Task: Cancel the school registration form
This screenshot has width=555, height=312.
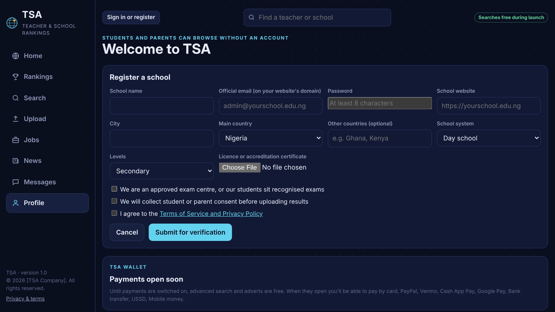Action: point(127,232)
